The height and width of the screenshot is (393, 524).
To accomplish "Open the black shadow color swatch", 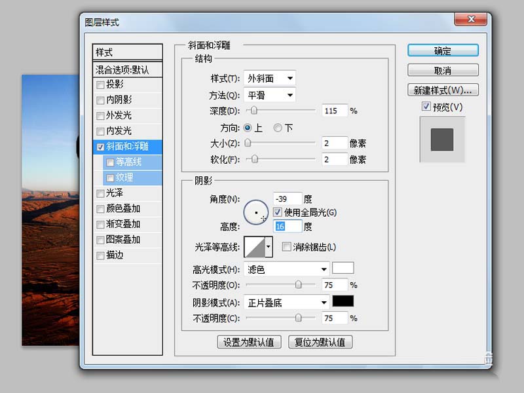I will 343,301.
